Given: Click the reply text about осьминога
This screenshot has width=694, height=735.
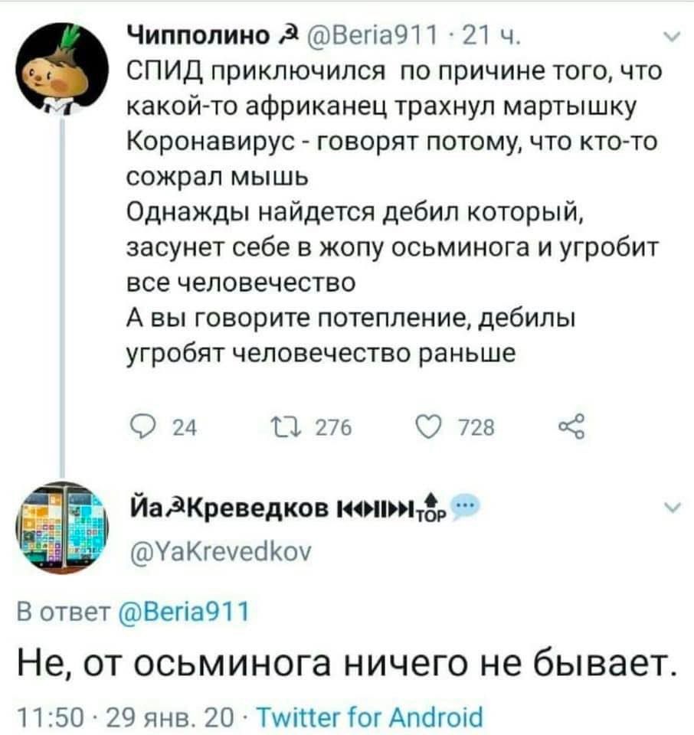Looking at the screenshot, I should tap(347, 663).
